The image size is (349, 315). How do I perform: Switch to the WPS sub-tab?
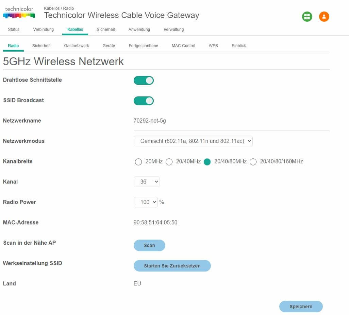[213, 46]
